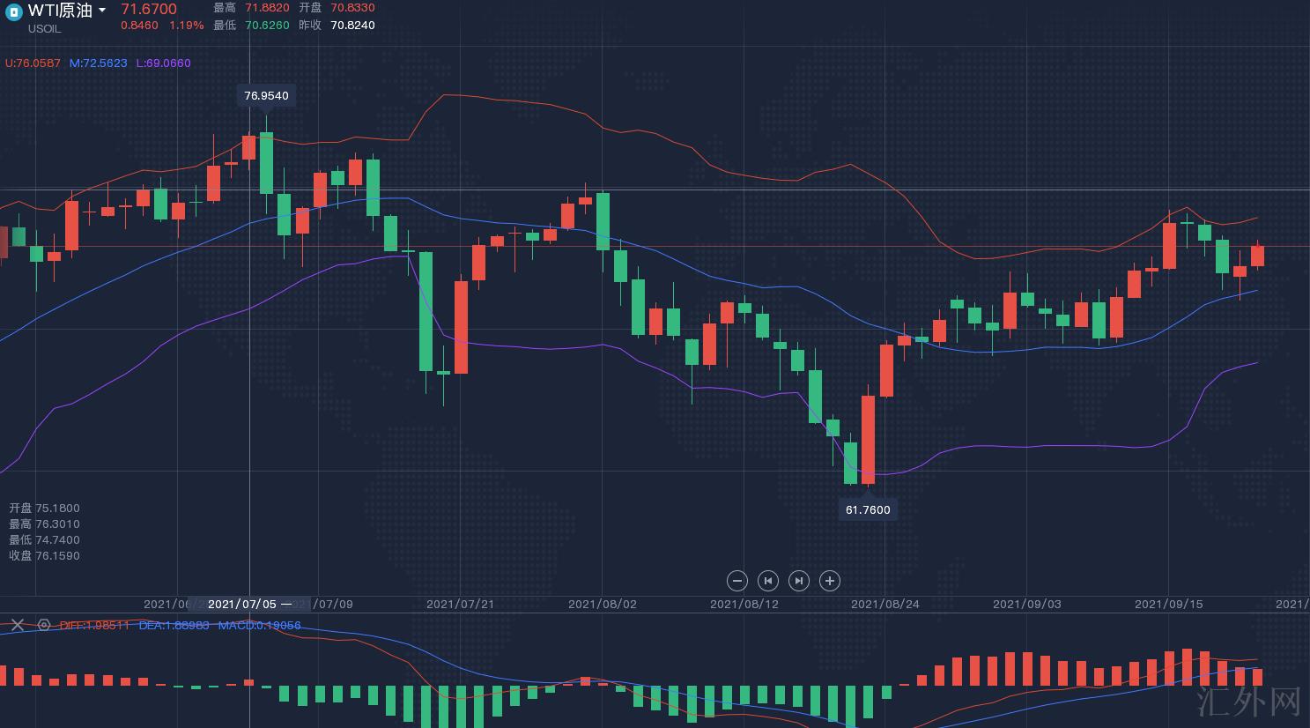The width and height of the screenshot is (1310, 728).
Task: Click the 2021/07/05 crosshair date label
Action: [242, 604]
